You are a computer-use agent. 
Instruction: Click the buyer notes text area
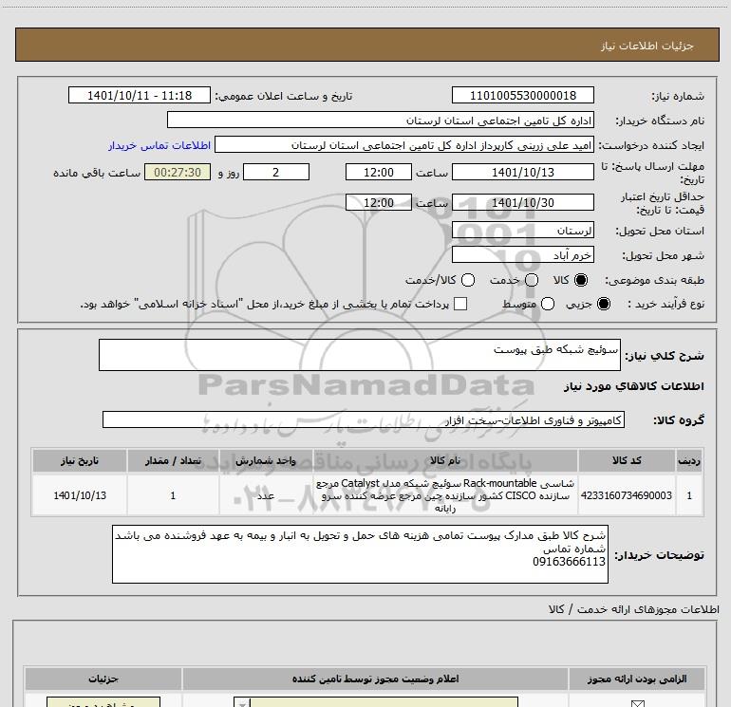[x=360, y=554]
